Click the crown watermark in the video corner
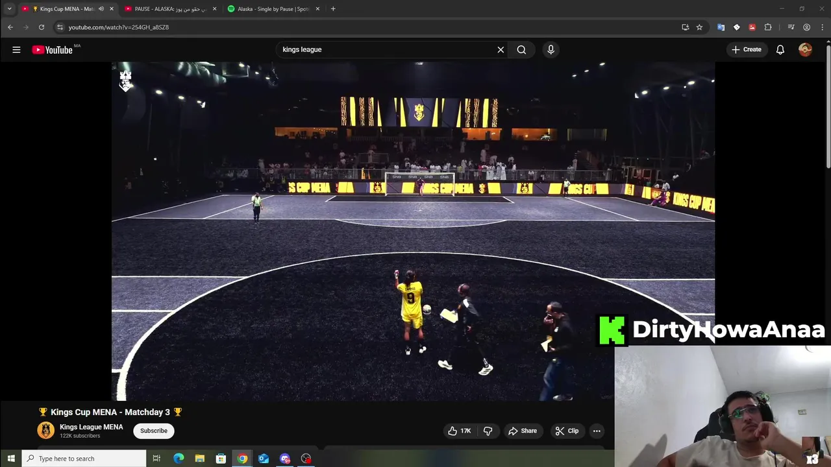Screen dimensions: 831x467 (125, 80)
